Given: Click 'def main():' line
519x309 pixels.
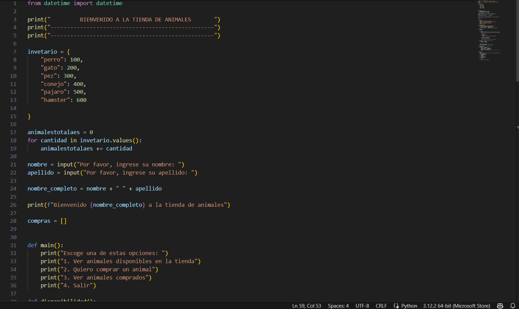Looking at the screenshot, I should [45, 245].
